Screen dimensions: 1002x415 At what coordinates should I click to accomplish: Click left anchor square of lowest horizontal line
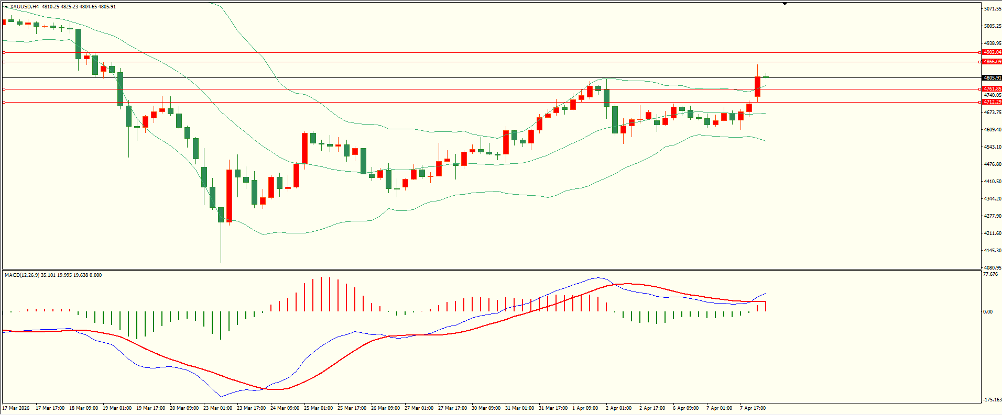4,102
